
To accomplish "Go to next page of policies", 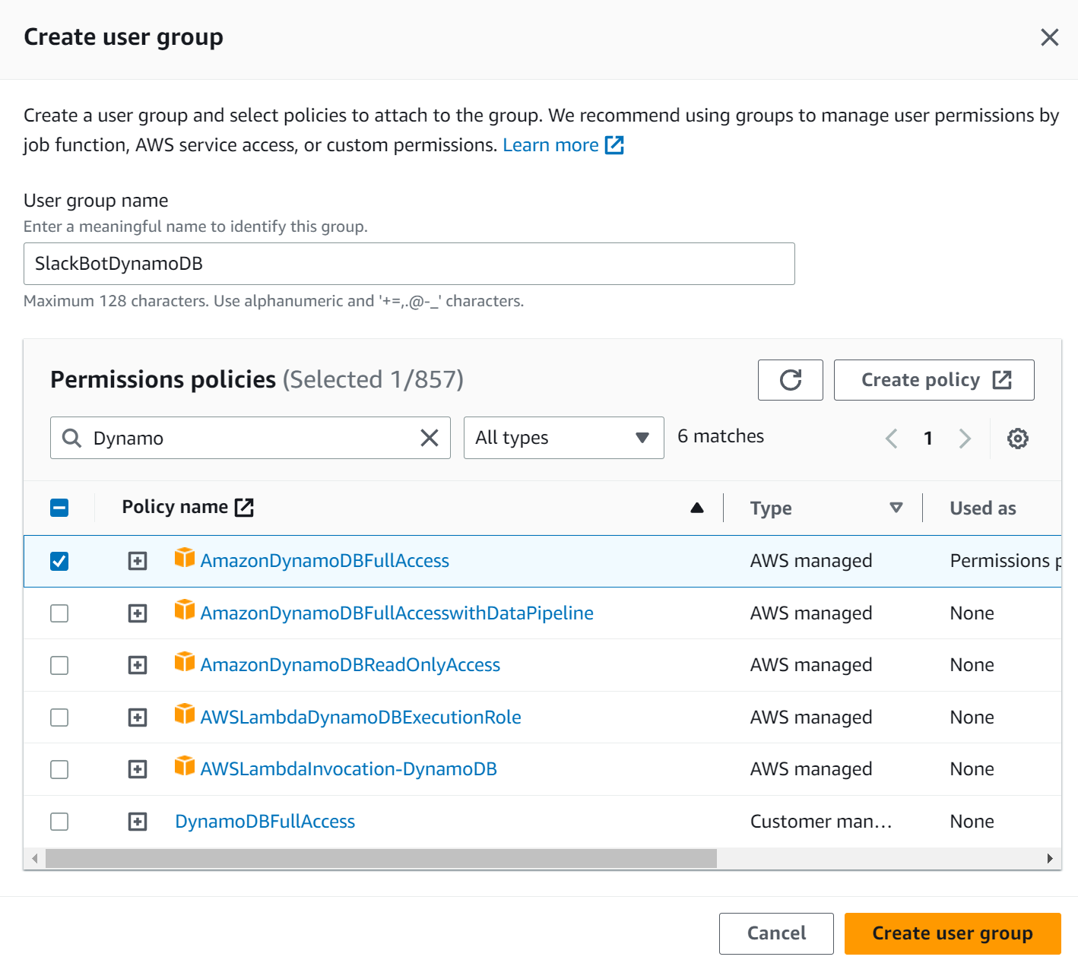I will (965, 438).
